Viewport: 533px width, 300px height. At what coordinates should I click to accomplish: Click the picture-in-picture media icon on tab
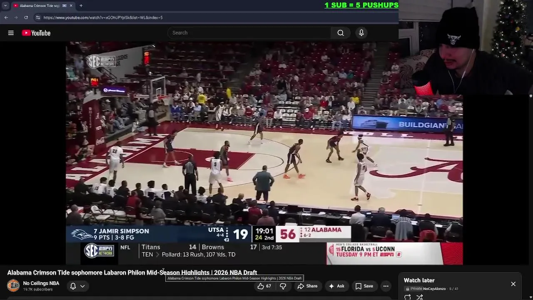[64, 5]
